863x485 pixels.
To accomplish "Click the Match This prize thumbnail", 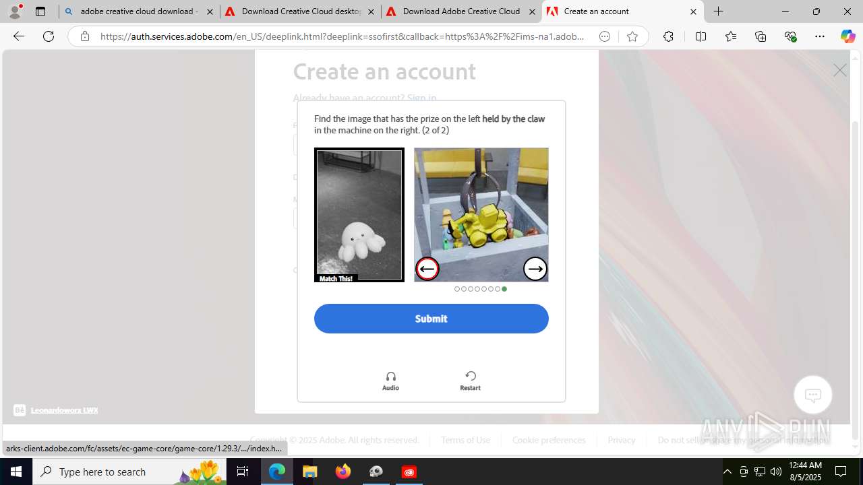I will coord(359,215).
